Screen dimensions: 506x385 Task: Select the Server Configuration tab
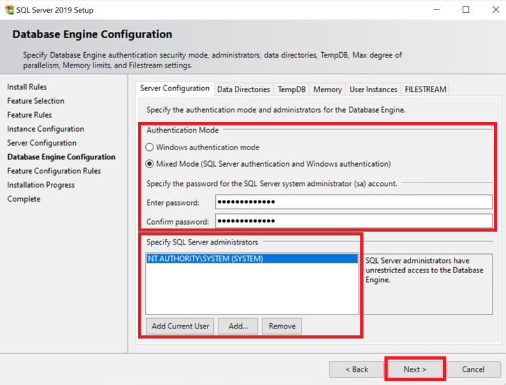[x=174, y=88]
